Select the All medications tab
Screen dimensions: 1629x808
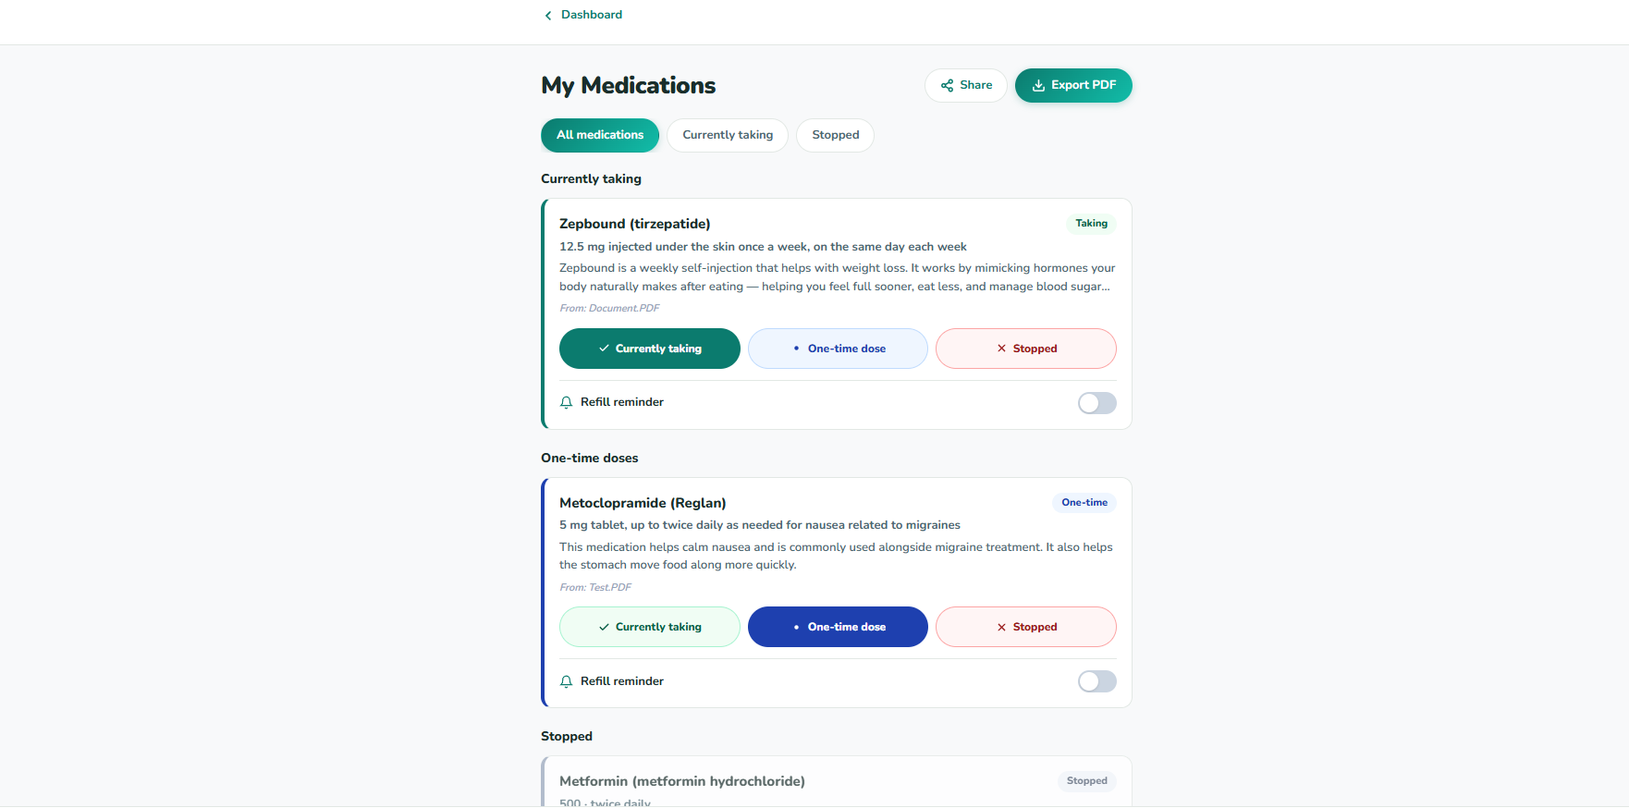click(x=600, y=135)
